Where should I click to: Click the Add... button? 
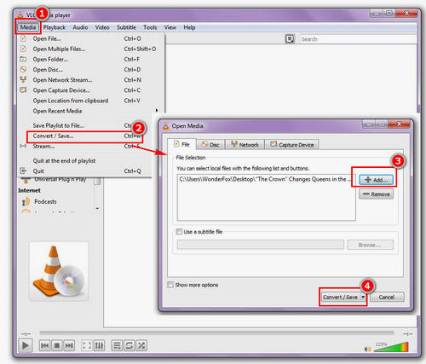[376, 180]
